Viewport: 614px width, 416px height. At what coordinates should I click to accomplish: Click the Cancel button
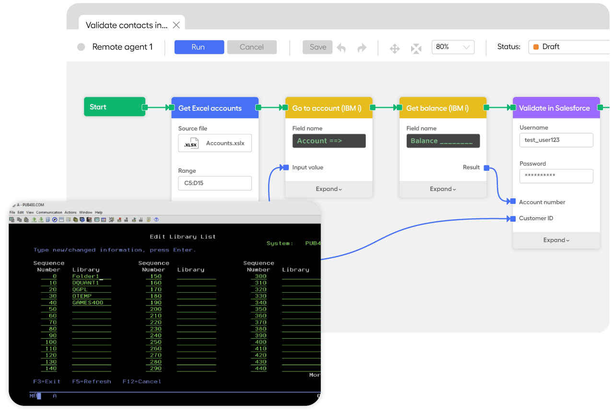[x=252, y=47]
